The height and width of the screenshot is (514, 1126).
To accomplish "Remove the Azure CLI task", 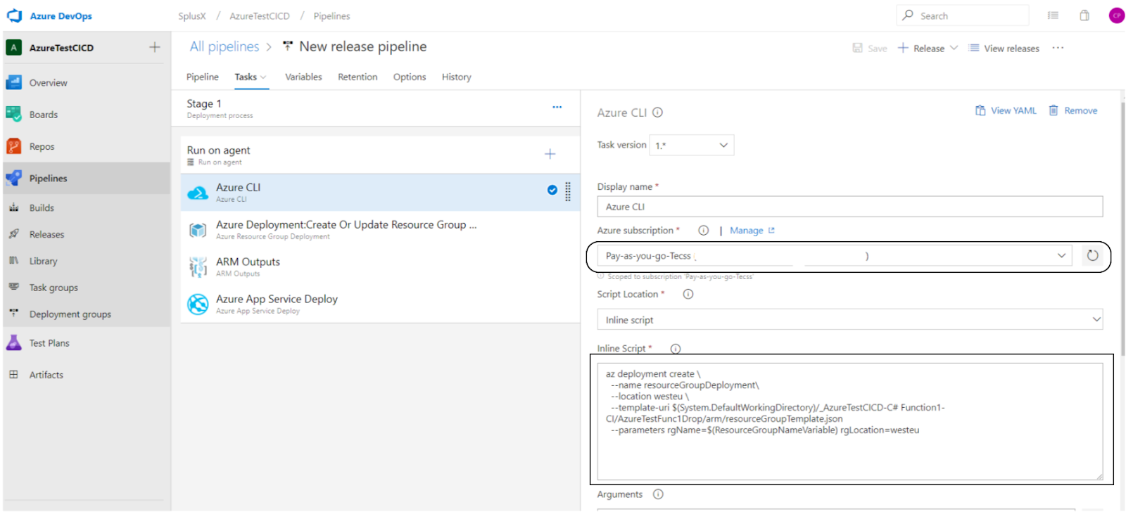I will click(1073, 110).
